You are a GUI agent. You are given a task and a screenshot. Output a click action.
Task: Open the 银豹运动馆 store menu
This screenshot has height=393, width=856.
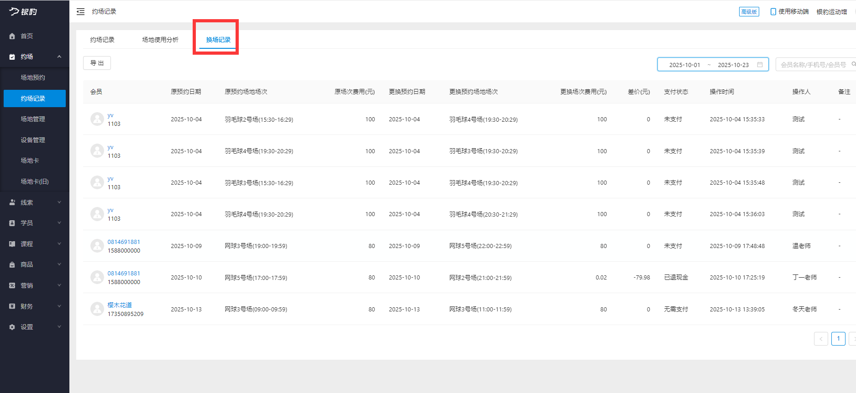(832, 12)
